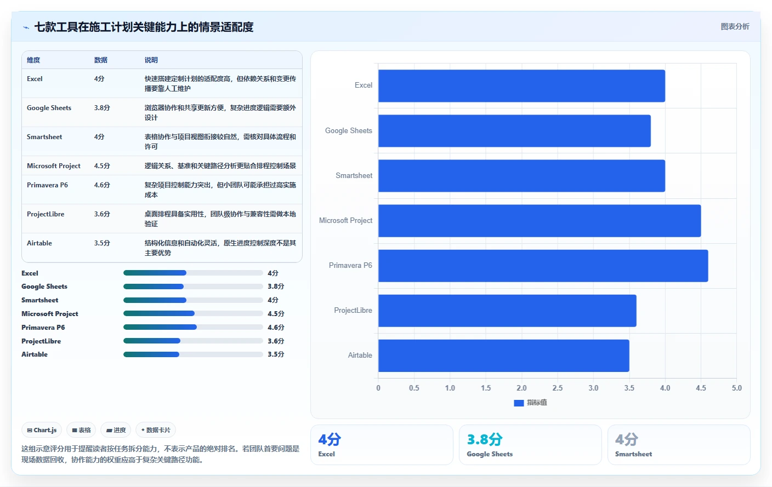Click the Airtable progress bar
This screenshot has width=772, height=487.
[x=193, y=354]
